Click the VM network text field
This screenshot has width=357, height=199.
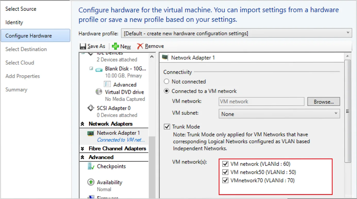tap(261, 101)
